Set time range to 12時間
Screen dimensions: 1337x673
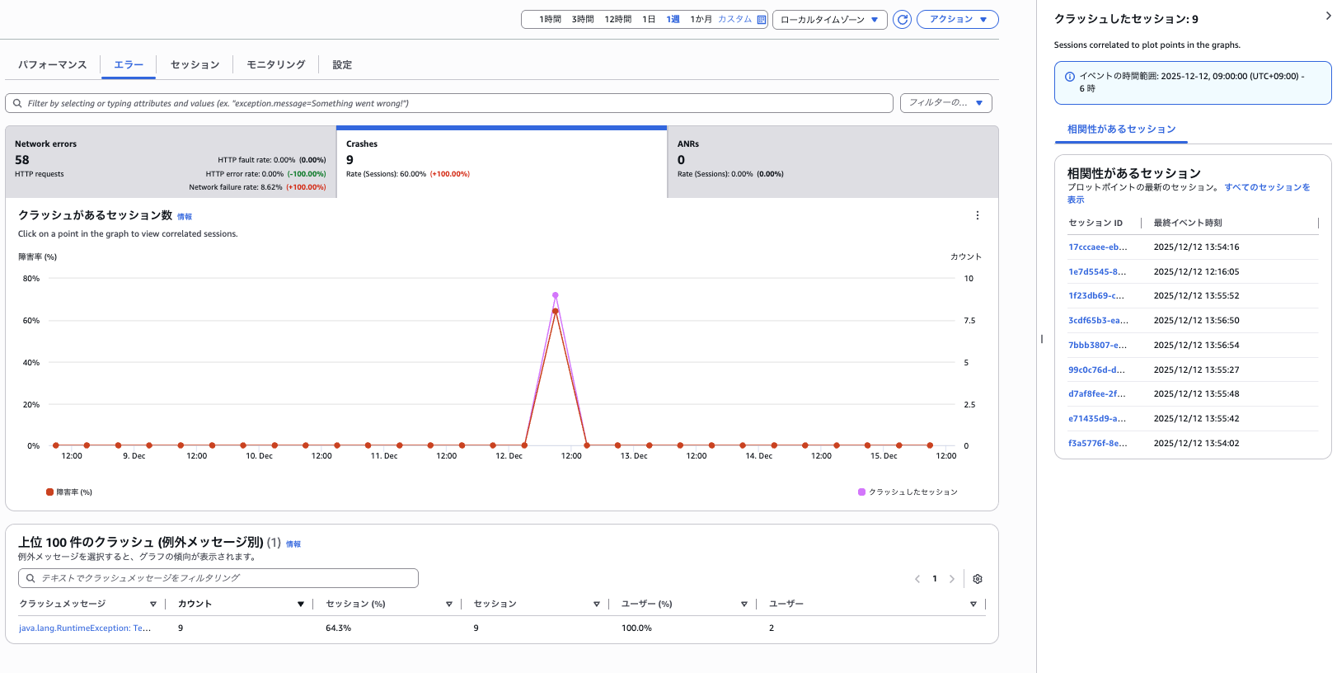(618, 20)
